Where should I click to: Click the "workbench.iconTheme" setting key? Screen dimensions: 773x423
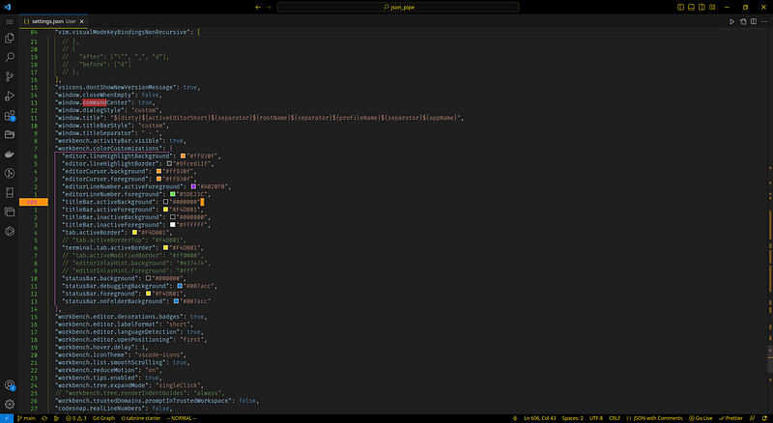(x=90, y=355)
